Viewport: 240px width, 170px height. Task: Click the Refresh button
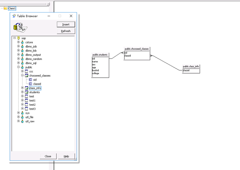[66, 31]
